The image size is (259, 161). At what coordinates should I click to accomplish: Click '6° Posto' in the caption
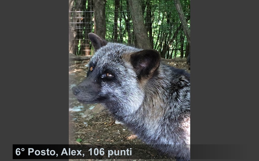(35, 152)
